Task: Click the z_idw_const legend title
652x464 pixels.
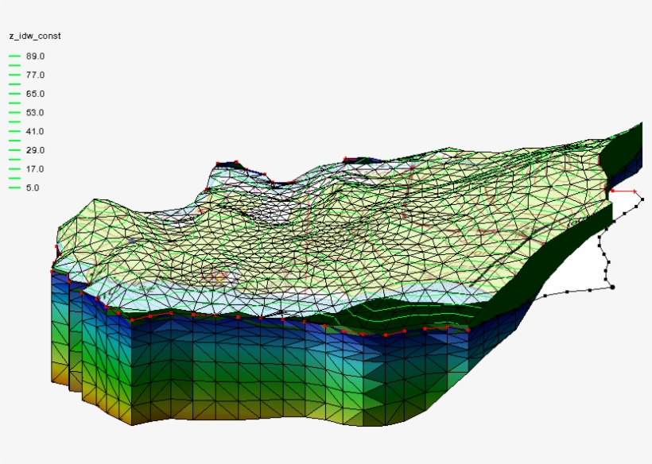Action: (x=35, y=36)
